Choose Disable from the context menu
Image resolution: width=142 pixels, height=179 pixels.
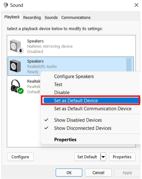(62, 93)
